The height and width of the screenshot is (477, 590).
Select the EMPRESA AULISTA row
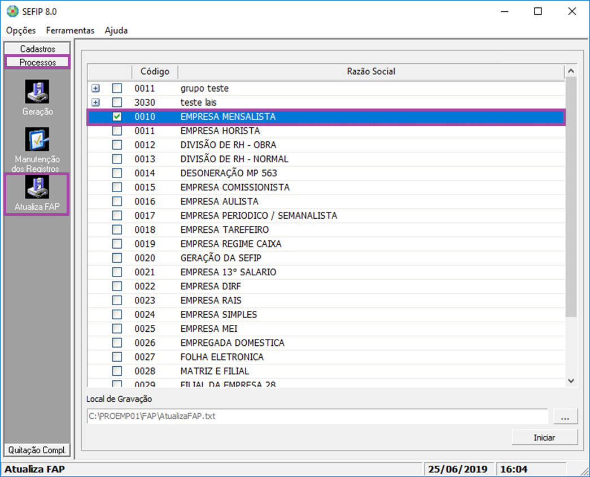click(x=326, y=201)
